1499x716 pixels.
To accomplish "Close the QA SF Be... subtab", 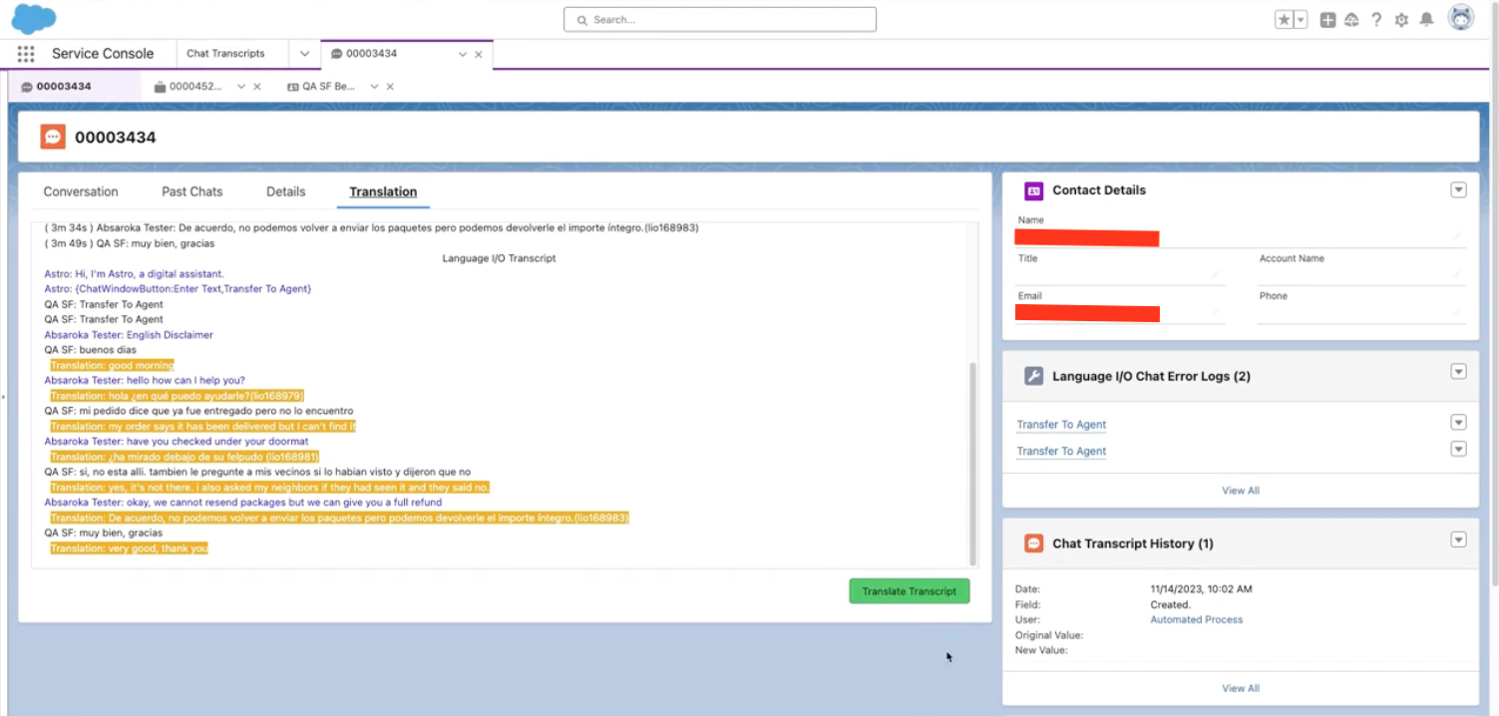I will click(390, 87).
